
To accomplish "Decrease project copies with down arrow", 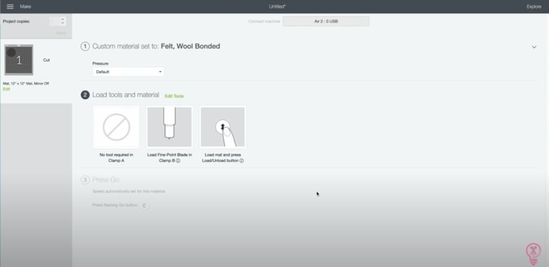I will 62,23.
